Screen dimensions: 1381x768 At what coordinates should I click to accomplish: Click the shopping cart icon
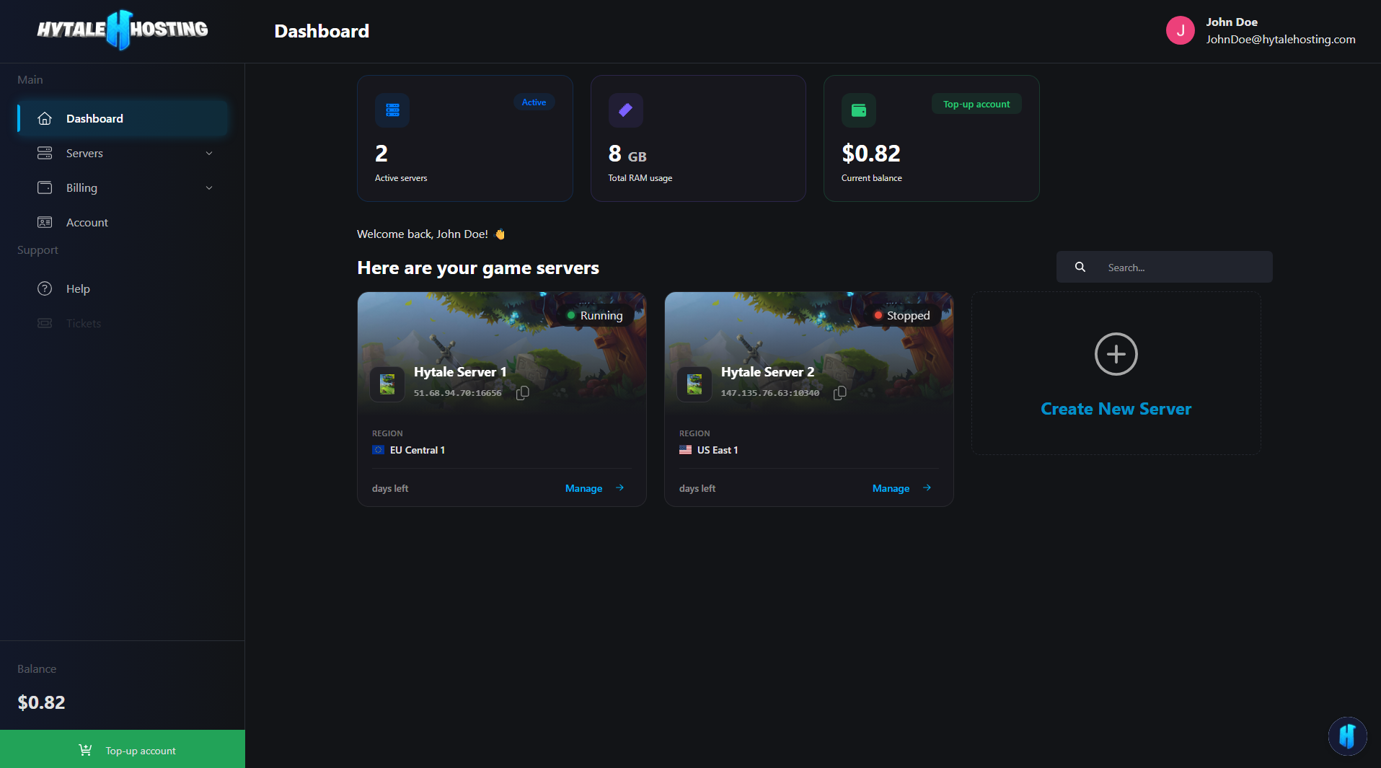pos(85,750)
